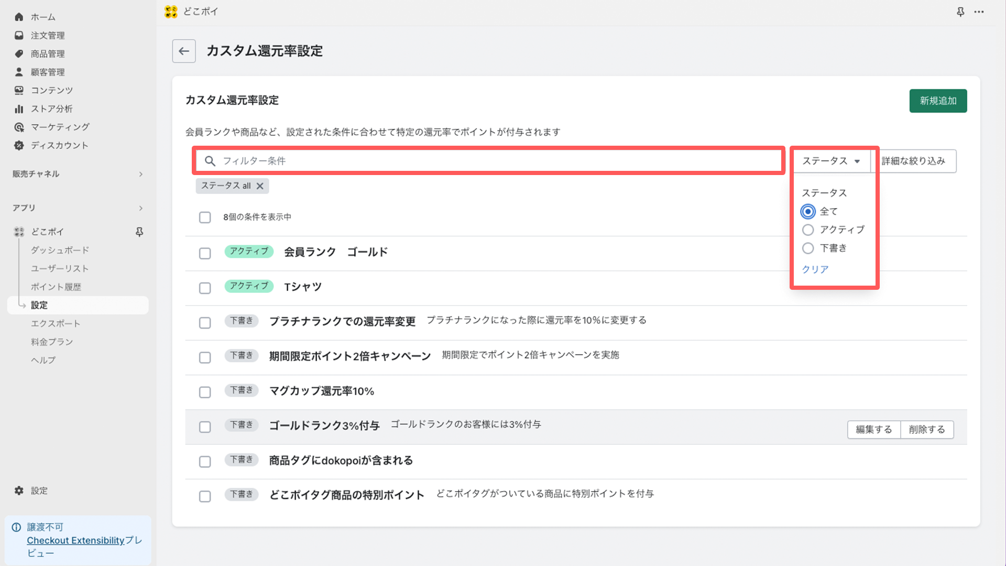Click the クリア link in status popup

pos(815,269)
